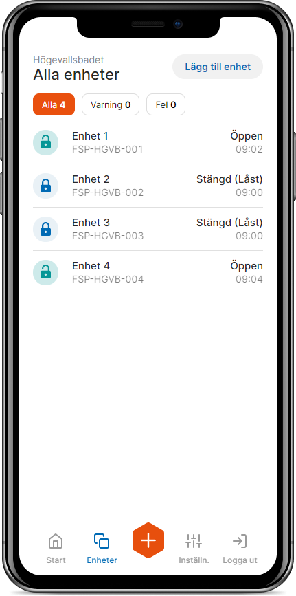Tap Enhet 3 Stängd (Låst) status

click(x=229, y=222)
